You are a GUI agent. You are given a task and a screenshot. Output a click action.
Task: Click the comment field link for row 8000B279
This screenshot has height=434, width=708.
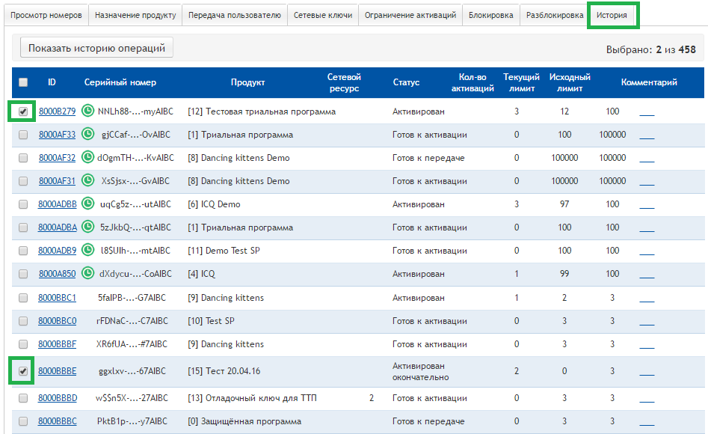[647, 113]
